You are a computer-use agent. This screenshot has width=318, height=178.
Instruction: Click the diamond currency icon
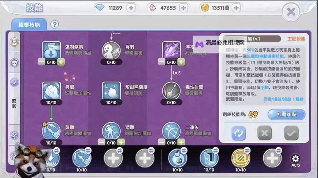pyautogui.click(x=99, y=8)
